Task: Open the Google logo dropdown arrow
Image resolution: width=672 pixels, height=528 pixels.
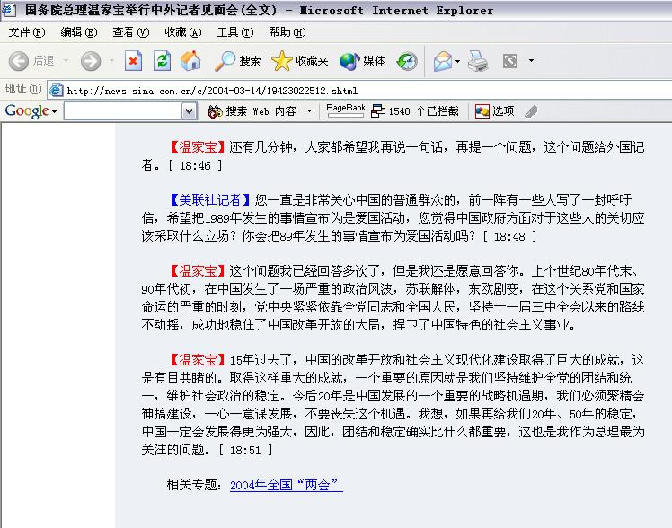Action: point(55,111)
